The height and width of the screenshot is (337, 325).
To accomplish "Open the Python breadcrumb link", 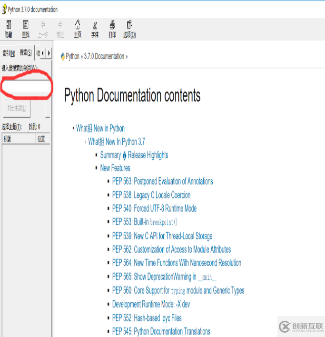I will 72,57.
